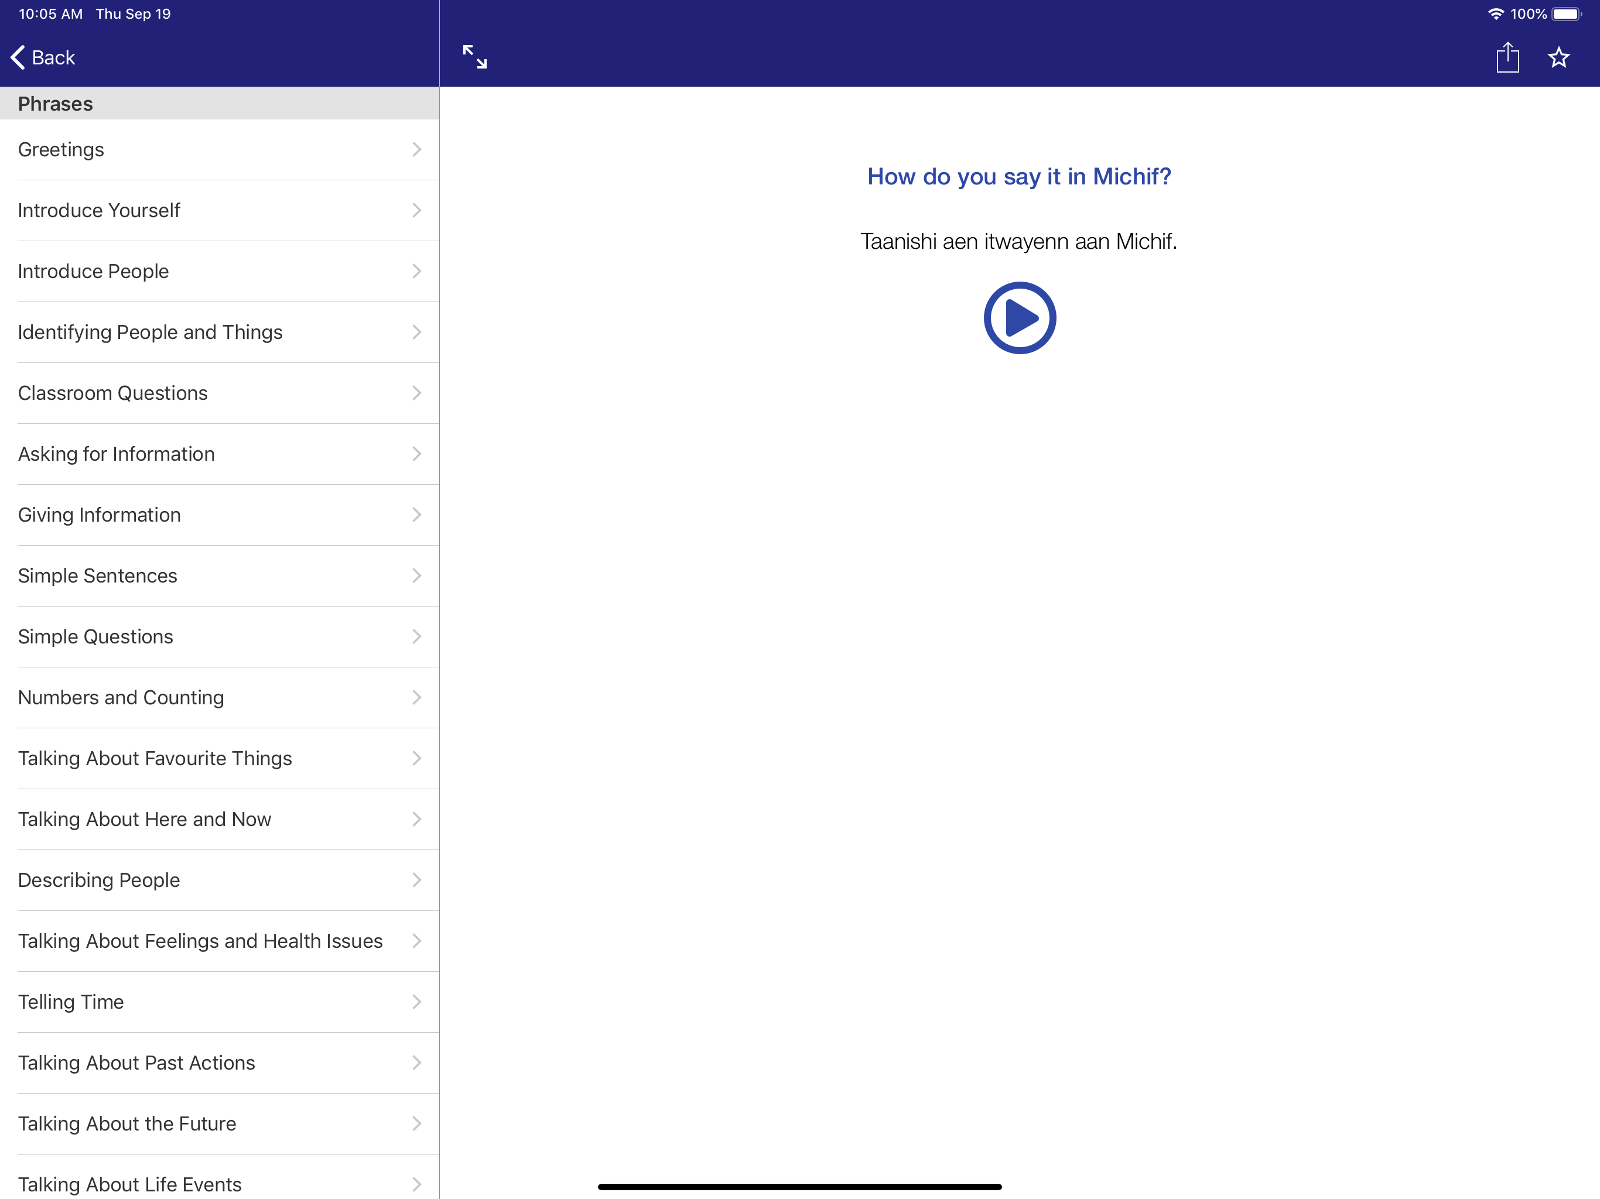Tap the Phrases section header

pyautogui.click(x=219, y=104)
